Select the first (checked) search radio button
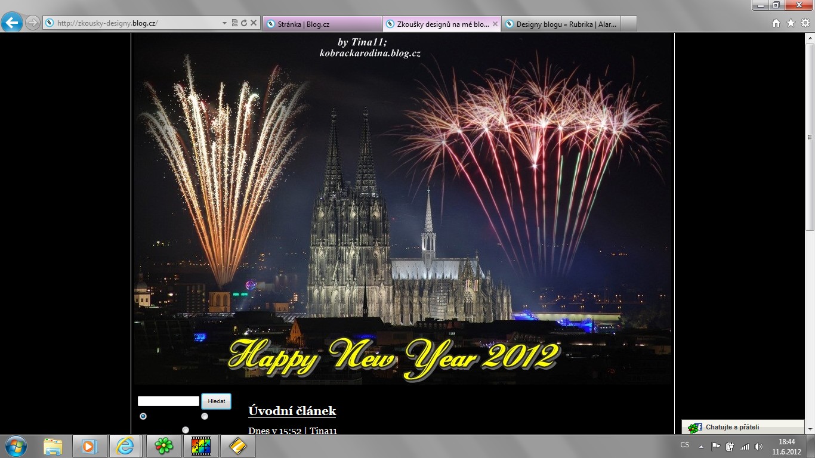The height and width of the screenshot is (458, 815). pos(143,416)
